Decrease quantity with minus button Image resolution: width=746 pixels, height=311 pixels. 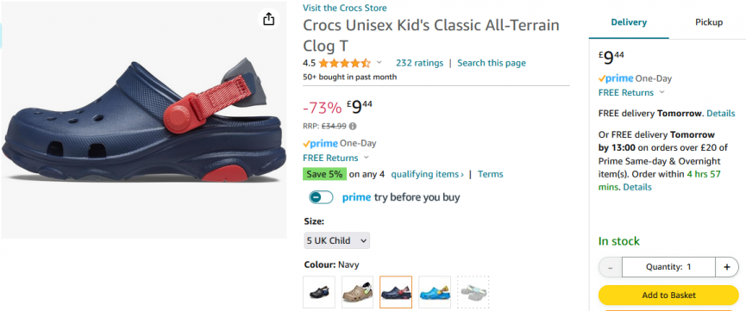(x=611, y=267)
